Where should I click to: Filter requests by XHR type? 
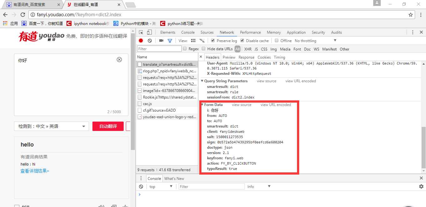248,49
